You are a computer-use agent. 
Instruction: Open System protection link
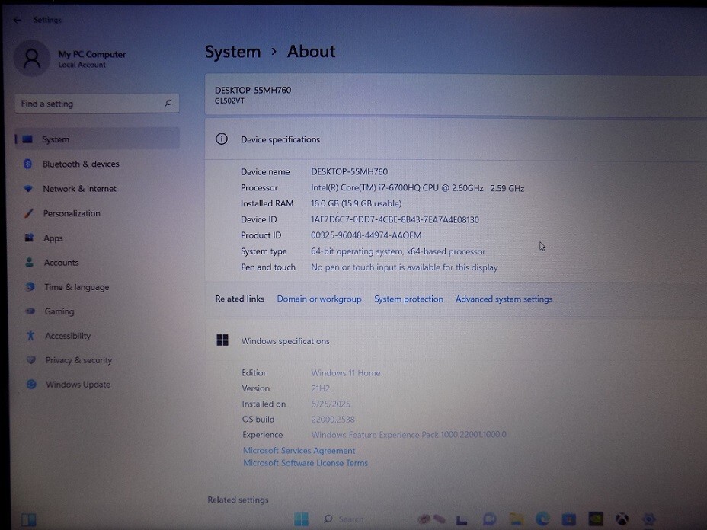coord(408,299)
